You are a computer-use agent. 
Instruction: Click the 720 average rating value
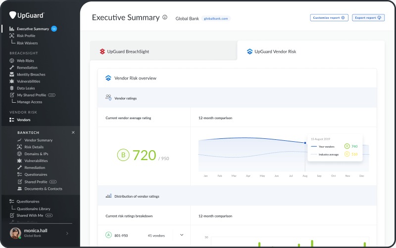145,155
